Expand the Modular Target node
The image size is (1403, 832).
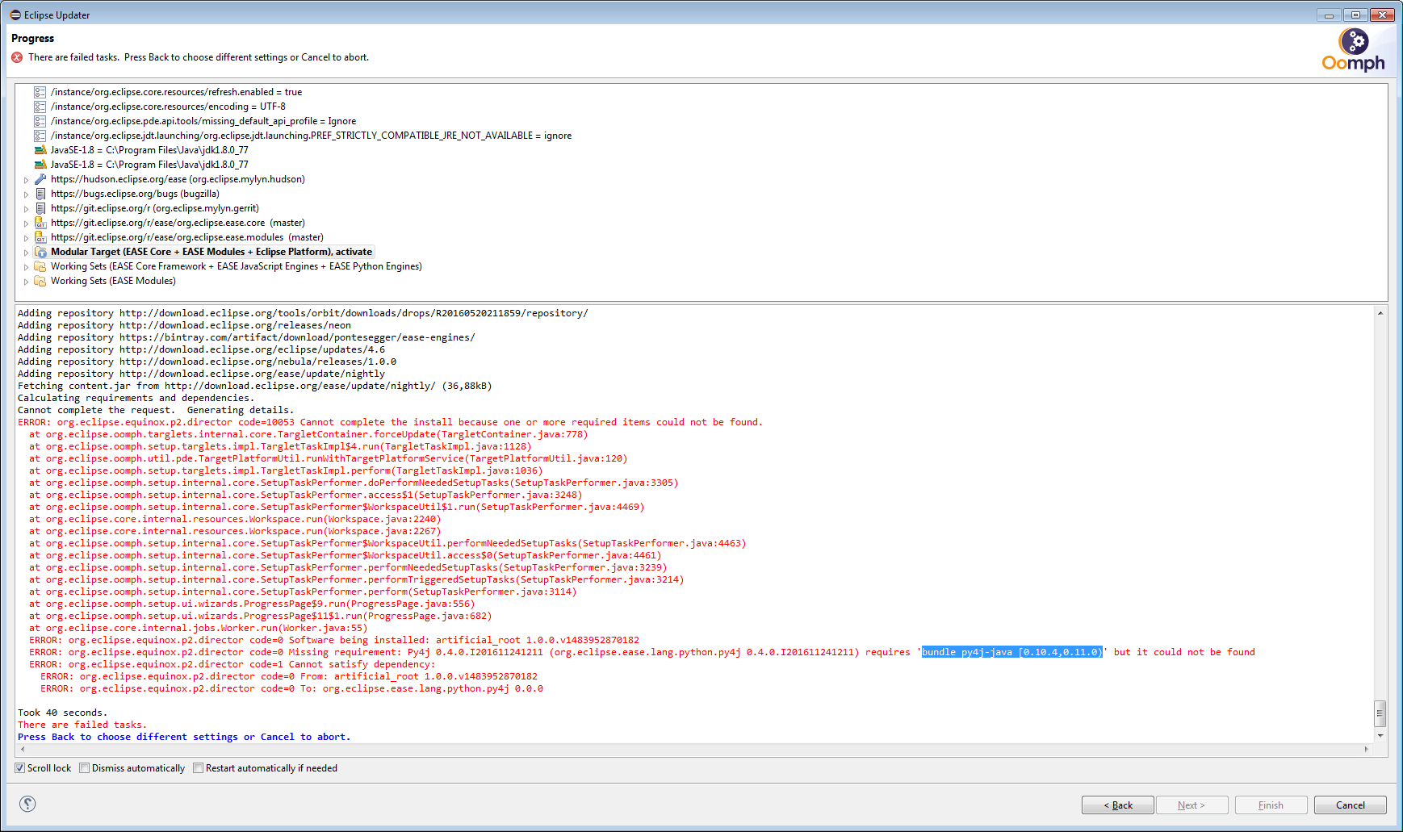pyautogui.click(x=26, y=253)
